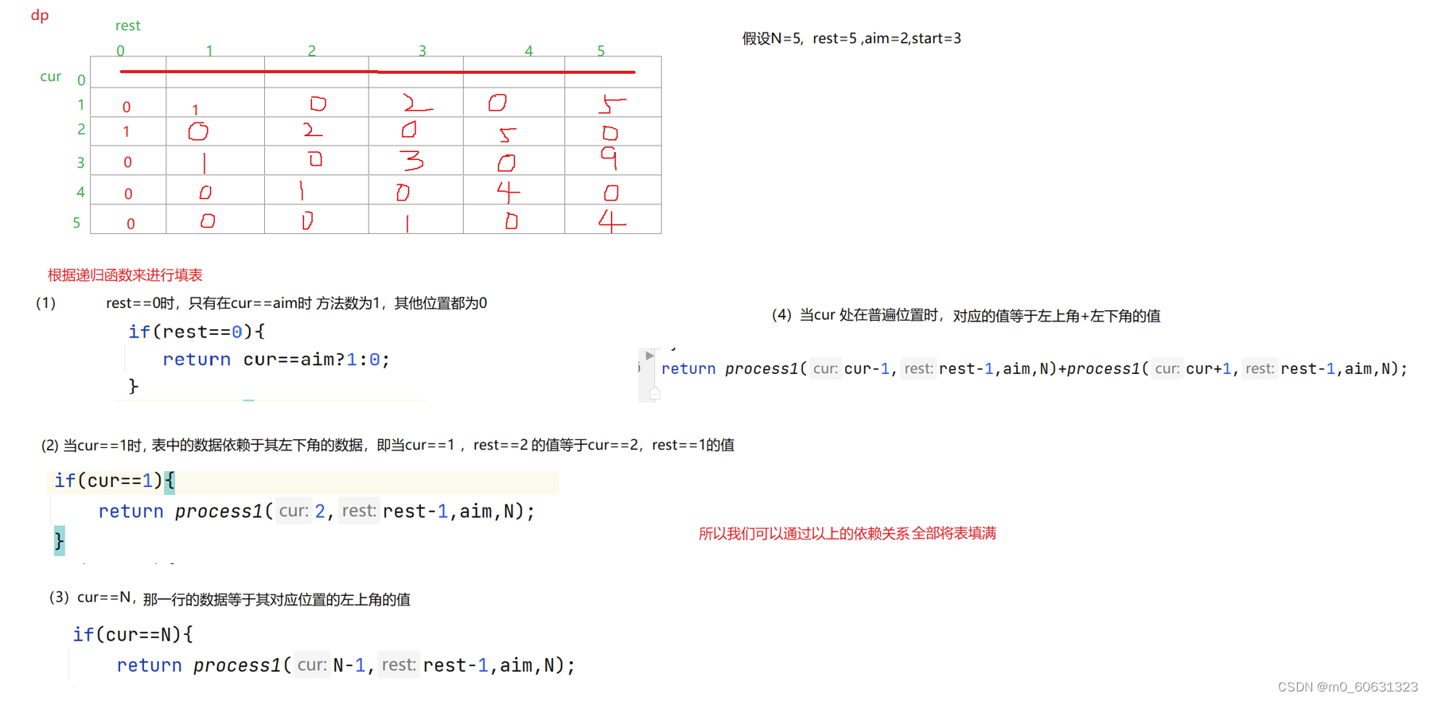Click the green row header '2' left of the table
The height and width of the screenshot is (701, 1430).
point(81,129)
